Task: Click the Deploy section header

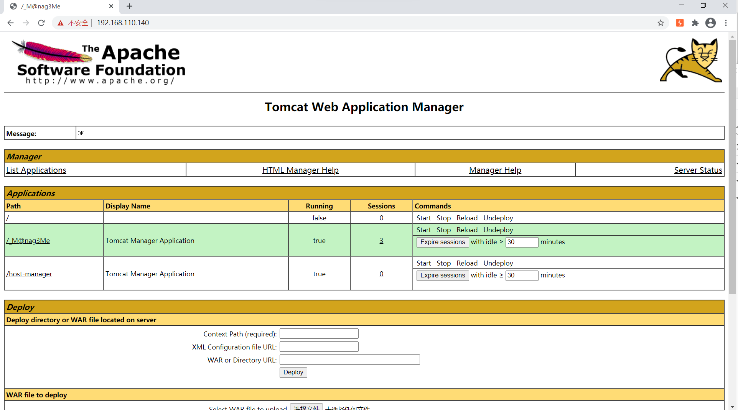Action: (364, 307)
